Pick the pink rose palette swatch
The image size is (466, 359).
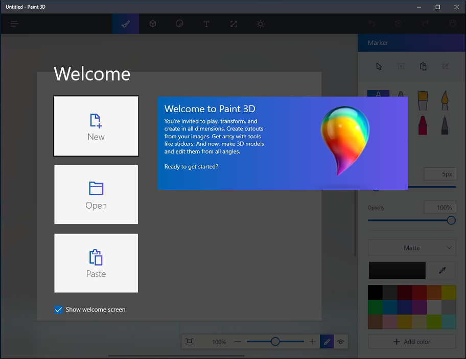click(390, 322)
